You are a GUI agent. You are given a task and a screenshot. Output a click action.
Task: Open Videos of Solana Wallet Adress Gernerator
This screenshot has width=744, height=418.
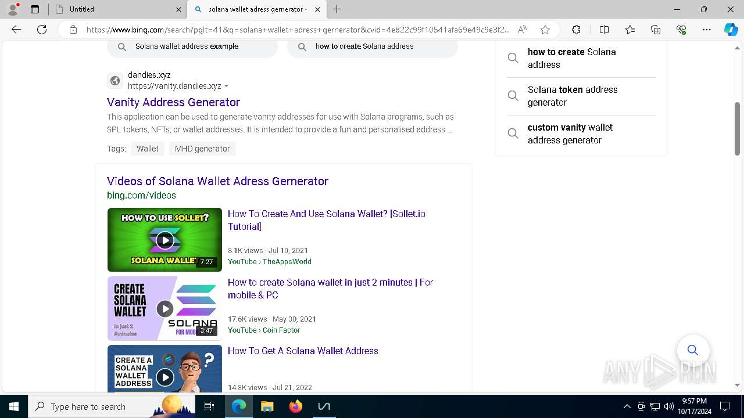tap(217, 181)
